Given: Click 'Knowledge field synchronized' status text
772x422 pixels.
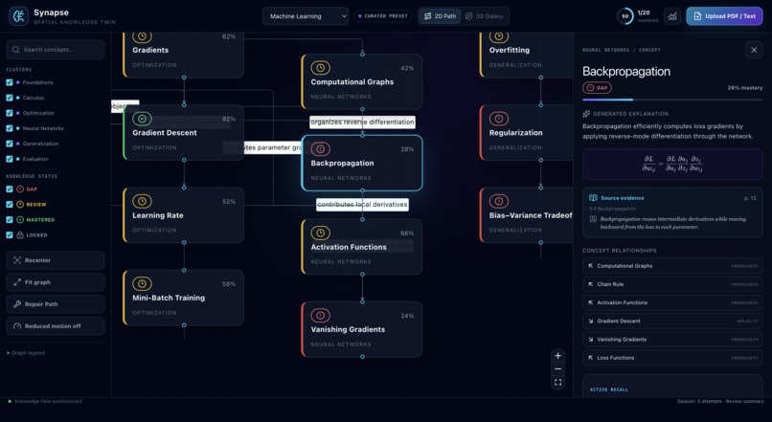Looking at the screenshot, I should (x=48, y=401).
